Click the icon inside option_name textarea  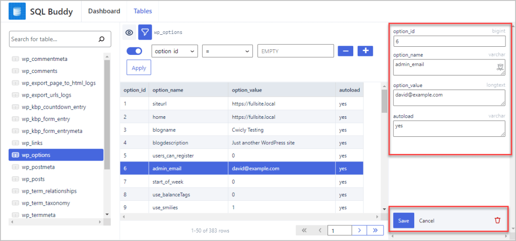499,68
